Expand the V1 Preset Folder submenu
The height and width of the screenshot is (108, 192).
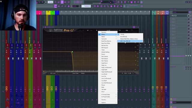tap(108, 94)
